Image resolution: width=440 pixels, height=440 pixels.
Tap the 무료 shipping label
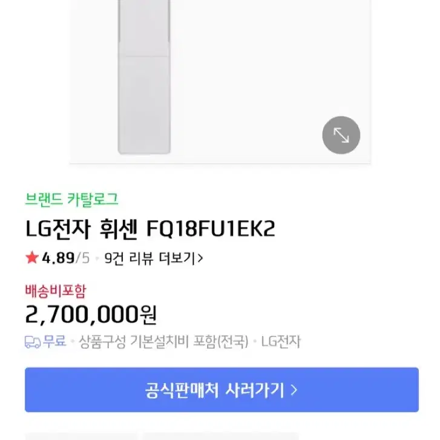[x=55, y=341]
